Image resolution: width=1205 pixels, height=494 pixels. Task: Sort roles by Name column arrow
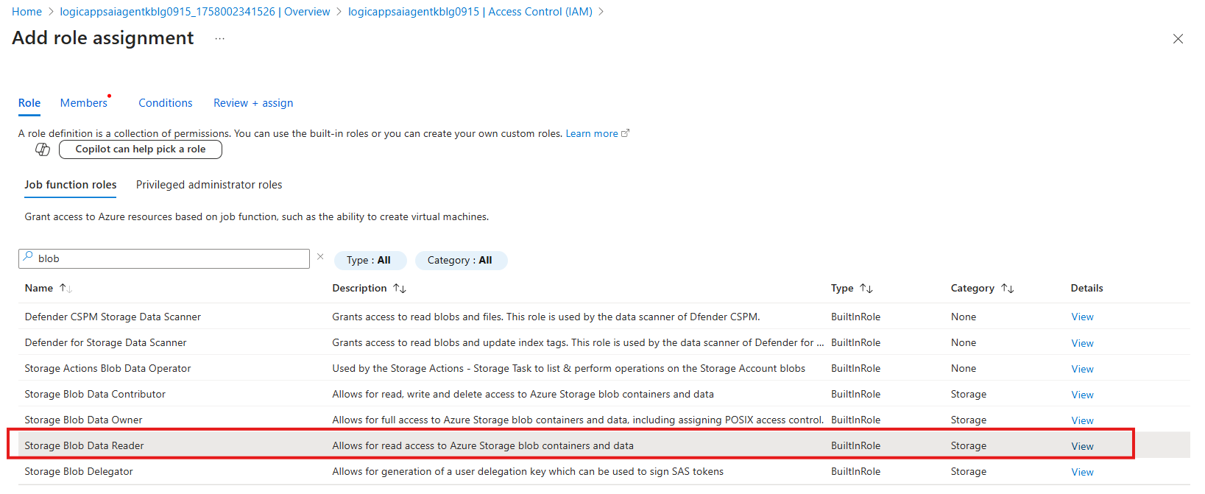click(x=66, y=289)
